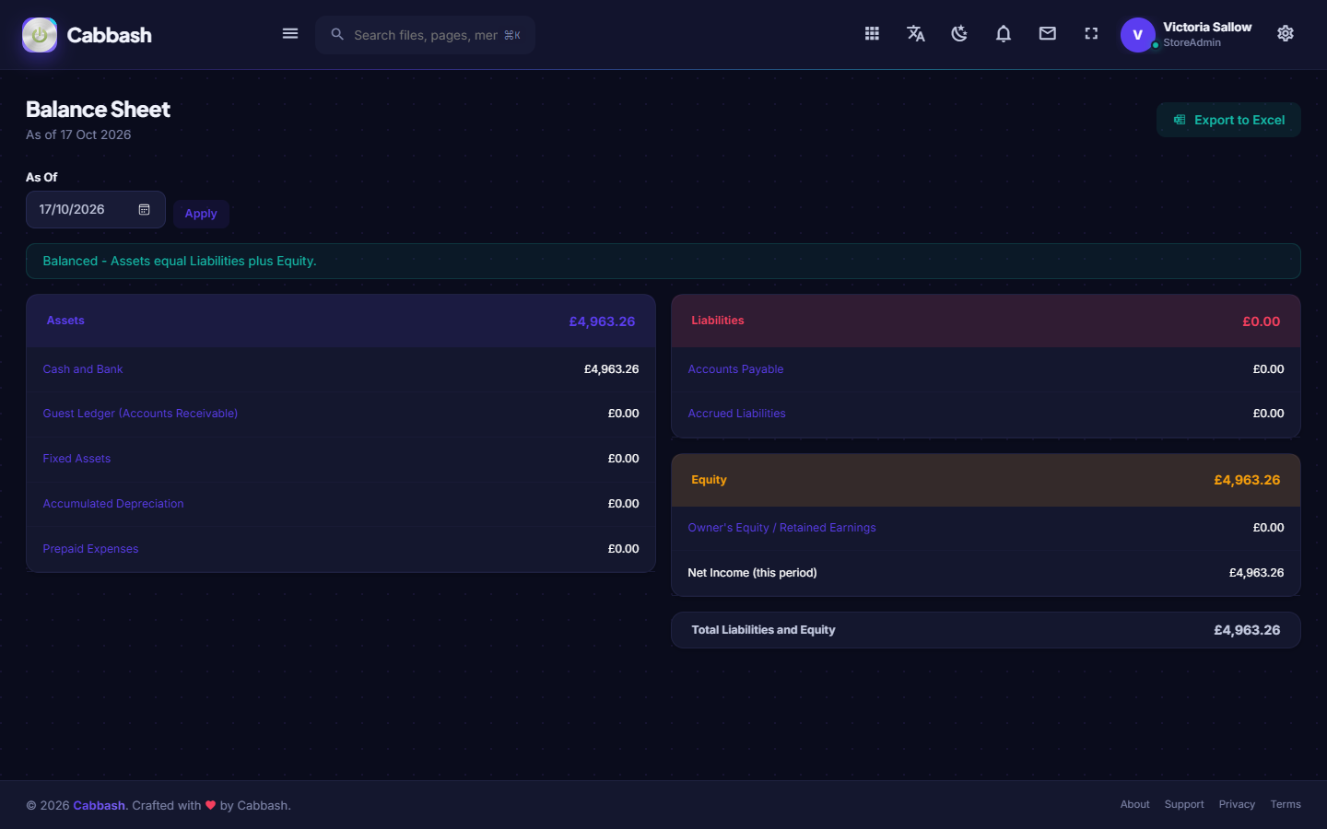Open Guest Ledger (Accounts Receivable)
The width and height of the screenshot is (1327, 829).
[140, 414]
